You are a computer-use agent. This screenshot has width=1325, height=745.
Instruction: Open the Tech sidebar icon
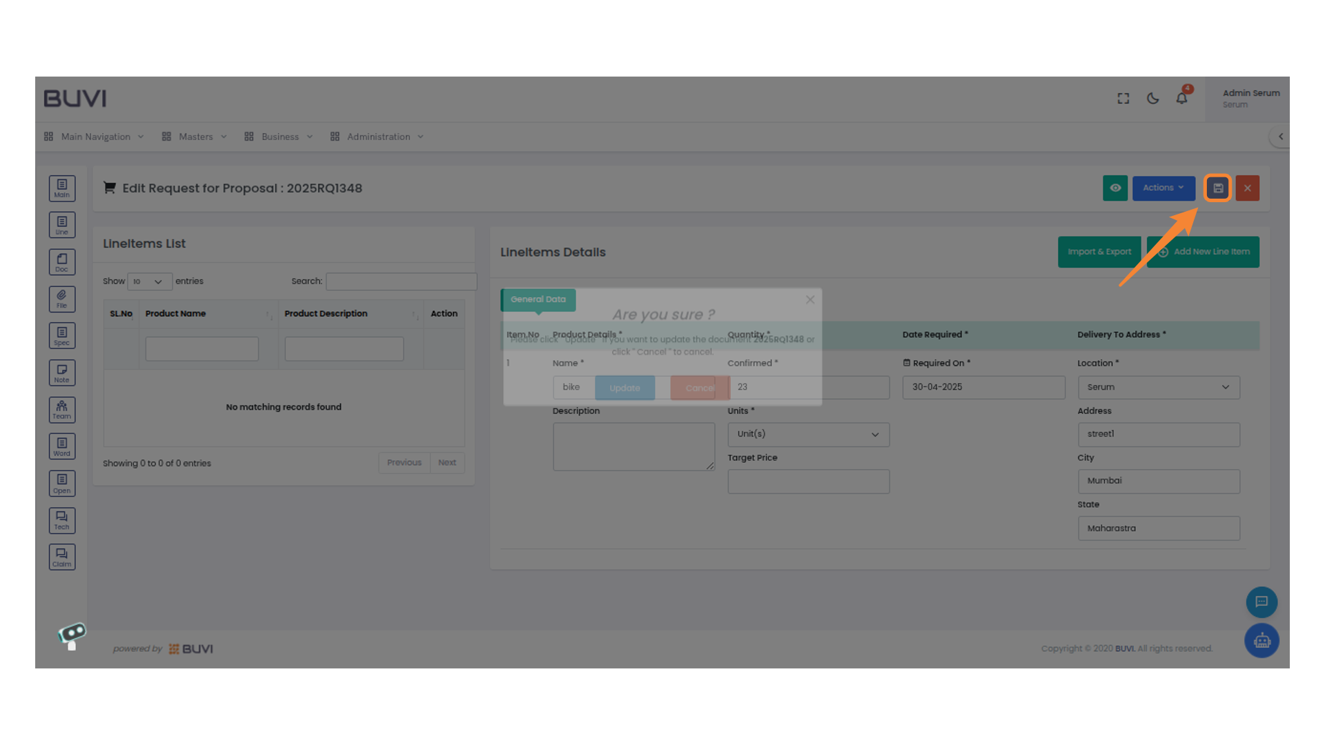(x=62, y=520)
